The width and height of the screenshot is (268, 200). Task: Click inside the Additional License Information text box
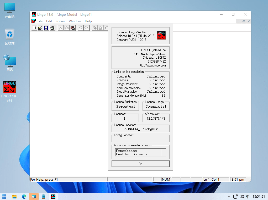pyautogui.click(x=138, y=152)
